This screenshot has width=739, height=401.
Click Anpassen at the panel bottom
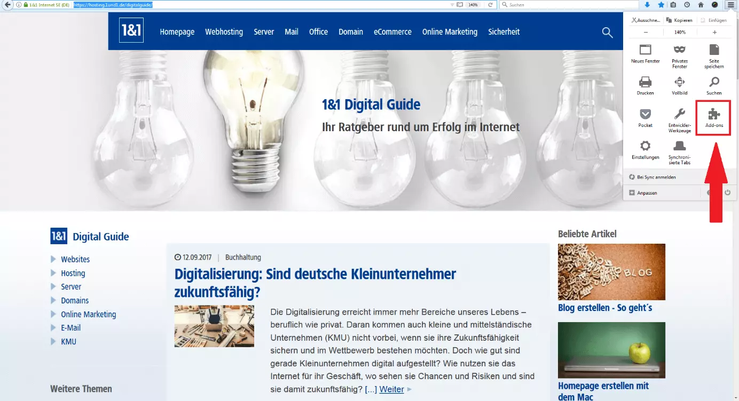(643, 193)
